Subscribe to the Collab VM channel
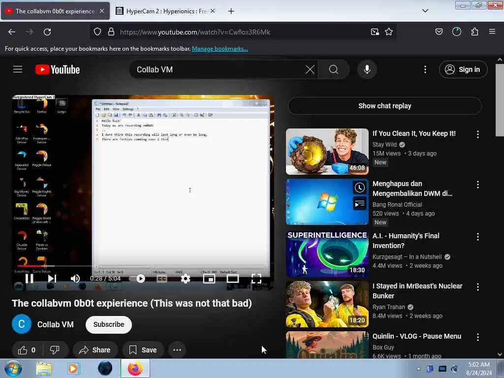504x378 pixels. pos(109,324)
